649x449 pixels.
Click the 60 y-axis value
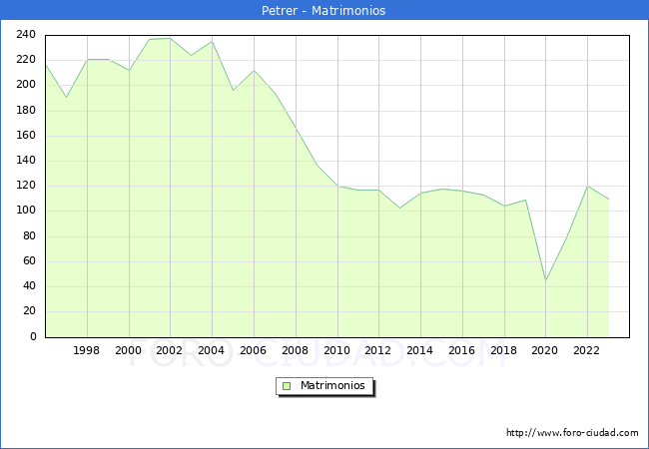(29, 260)
